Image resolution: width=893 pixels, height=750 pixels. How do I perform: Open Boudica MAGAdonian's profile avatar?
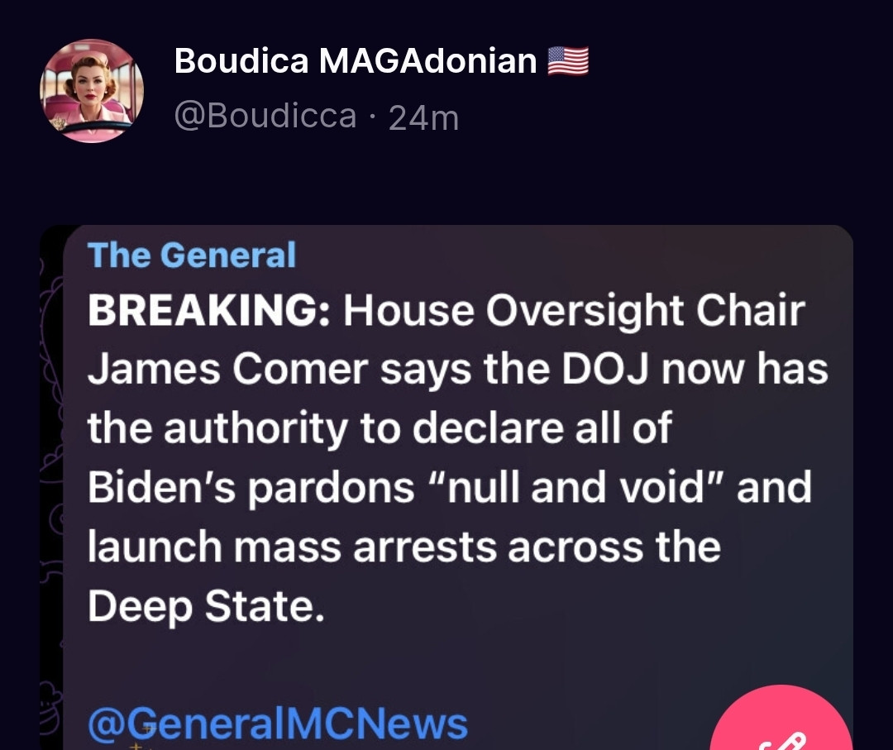click(92, 91)
